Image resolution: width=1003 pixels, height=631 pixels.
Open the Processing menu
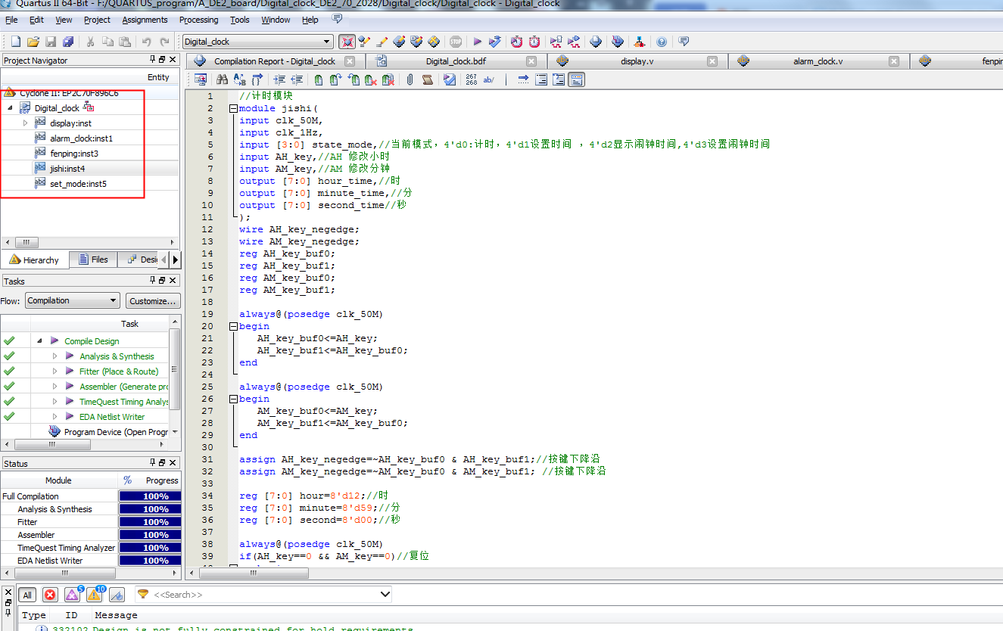198,20
